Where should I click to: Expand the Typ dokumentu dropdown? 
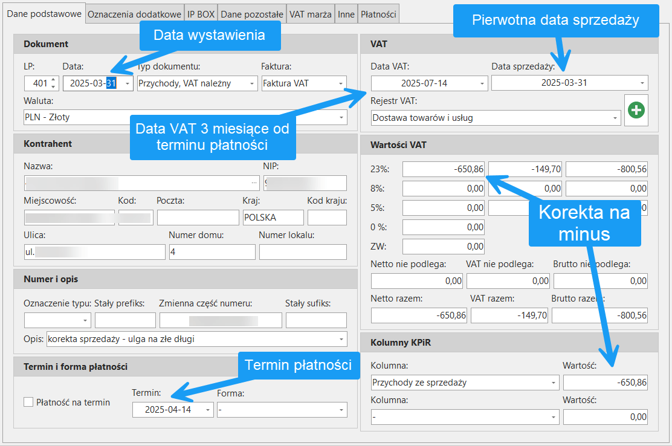tap(251, 83)
